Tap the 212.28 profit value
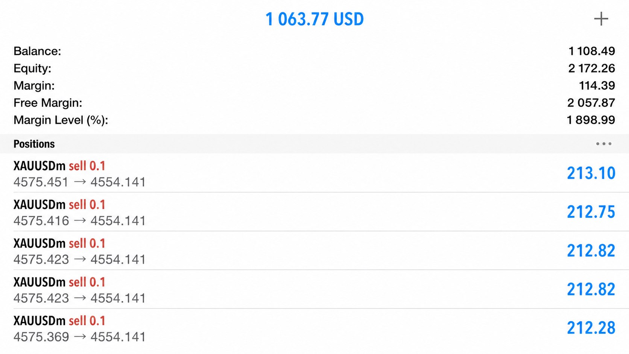629x354 pixels. [x=591, y=328]
